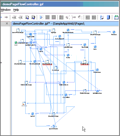Click the flow diagram toolbar icon

(102, 17)
